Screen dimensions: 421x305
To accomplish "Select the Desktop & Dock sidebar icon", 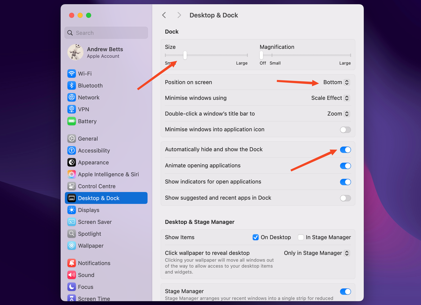I will click(x=72, y=198).
